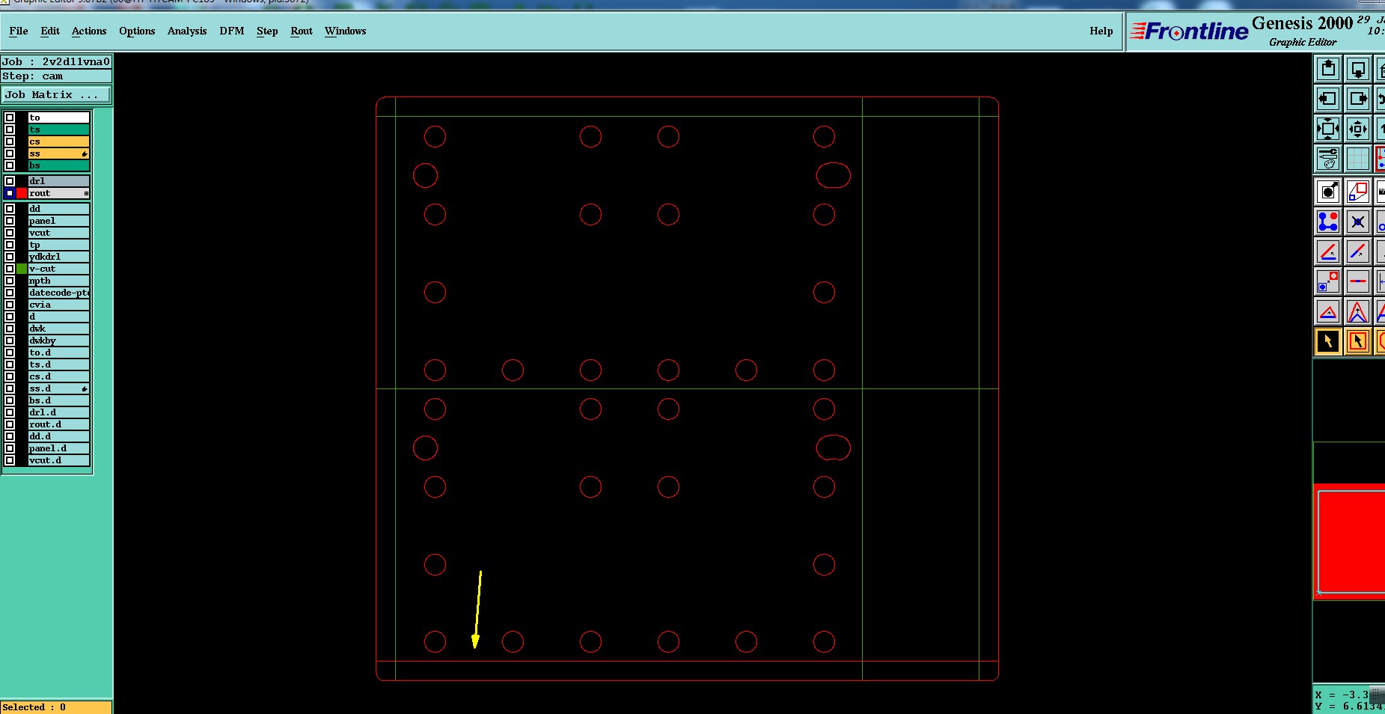Image resolution: width=1385 pixels, height=714 pixels.
Task: Open the File menu
Action: click(x=19, y=31)
